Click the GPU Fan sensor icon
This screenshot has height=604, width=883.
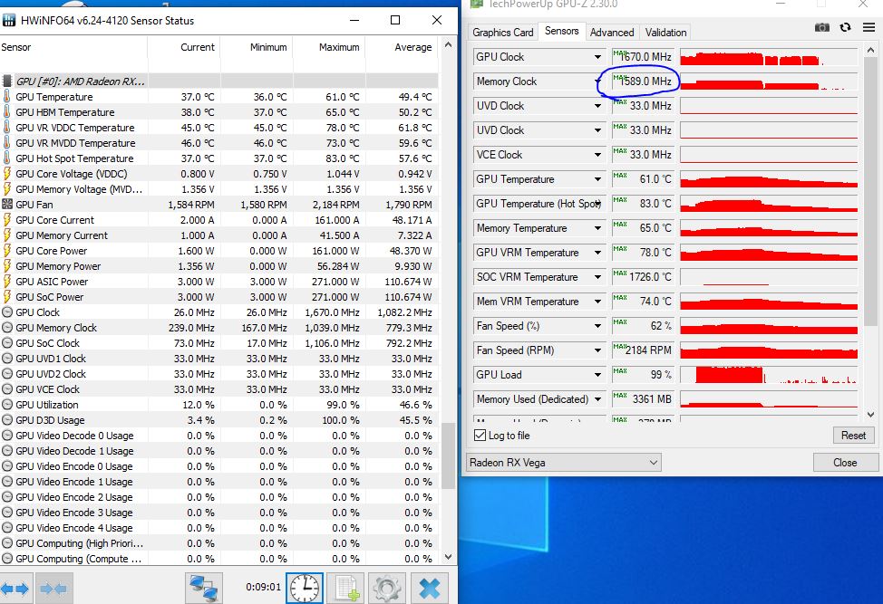pos(6,205)
